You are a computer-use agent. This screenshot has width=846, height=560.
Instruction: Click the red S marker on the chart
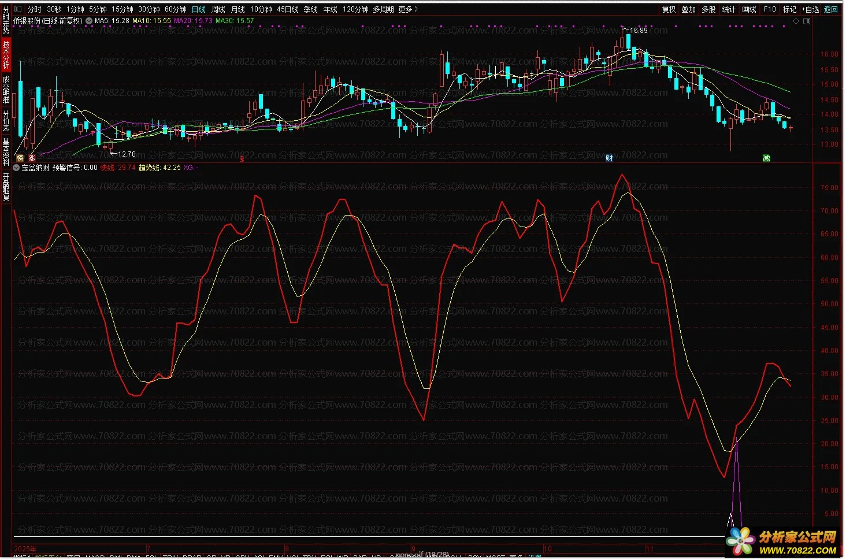click(242, 159)
